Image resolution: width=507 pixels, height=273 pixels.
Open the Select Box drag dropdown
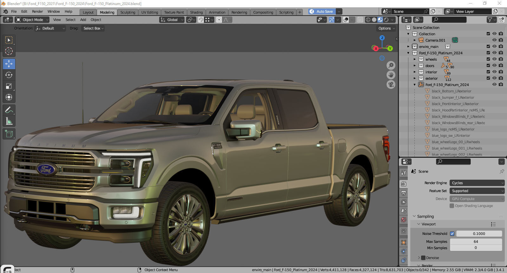(x=93, y=28)
